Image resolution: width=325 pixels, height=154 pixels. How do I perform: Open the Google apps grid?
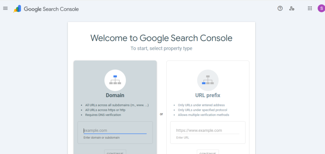tap(310, 9)
